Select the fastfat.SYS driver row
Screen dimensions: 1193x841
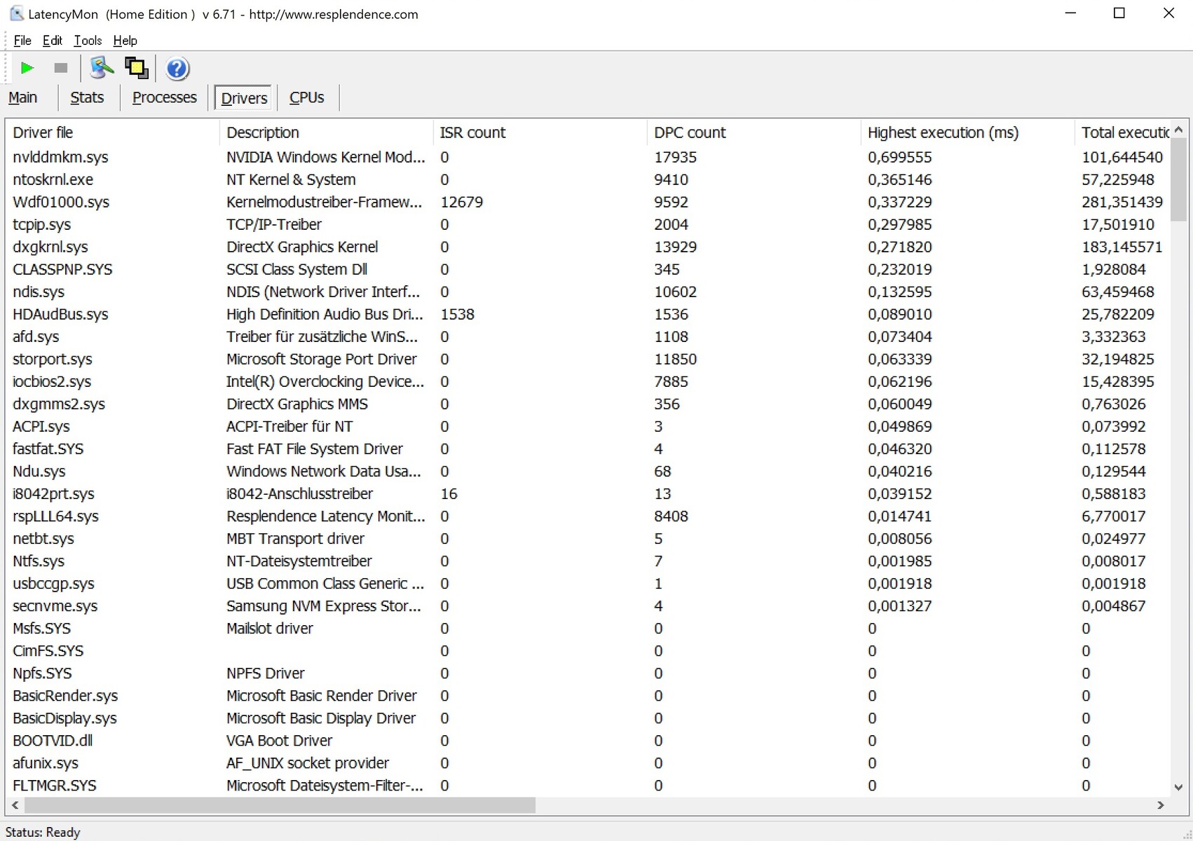click(588, 449)
